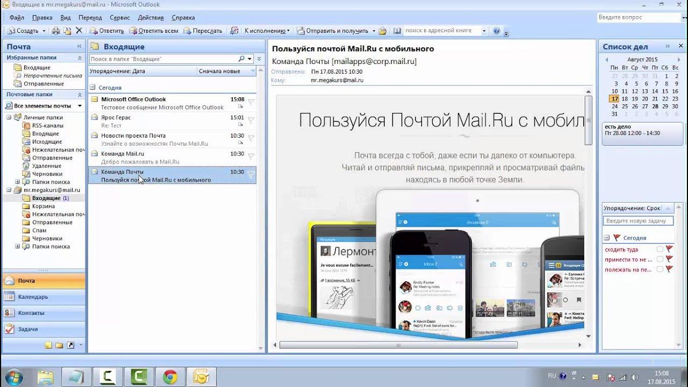Click the Categorize icon in the toolbar
The width and height of the screenshot is (688, 387).
234,31
